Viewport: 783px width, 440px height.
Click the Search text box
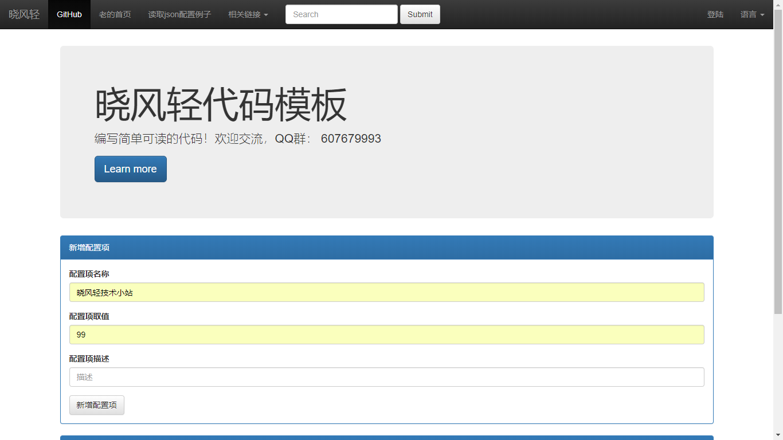tap(341, 14)
